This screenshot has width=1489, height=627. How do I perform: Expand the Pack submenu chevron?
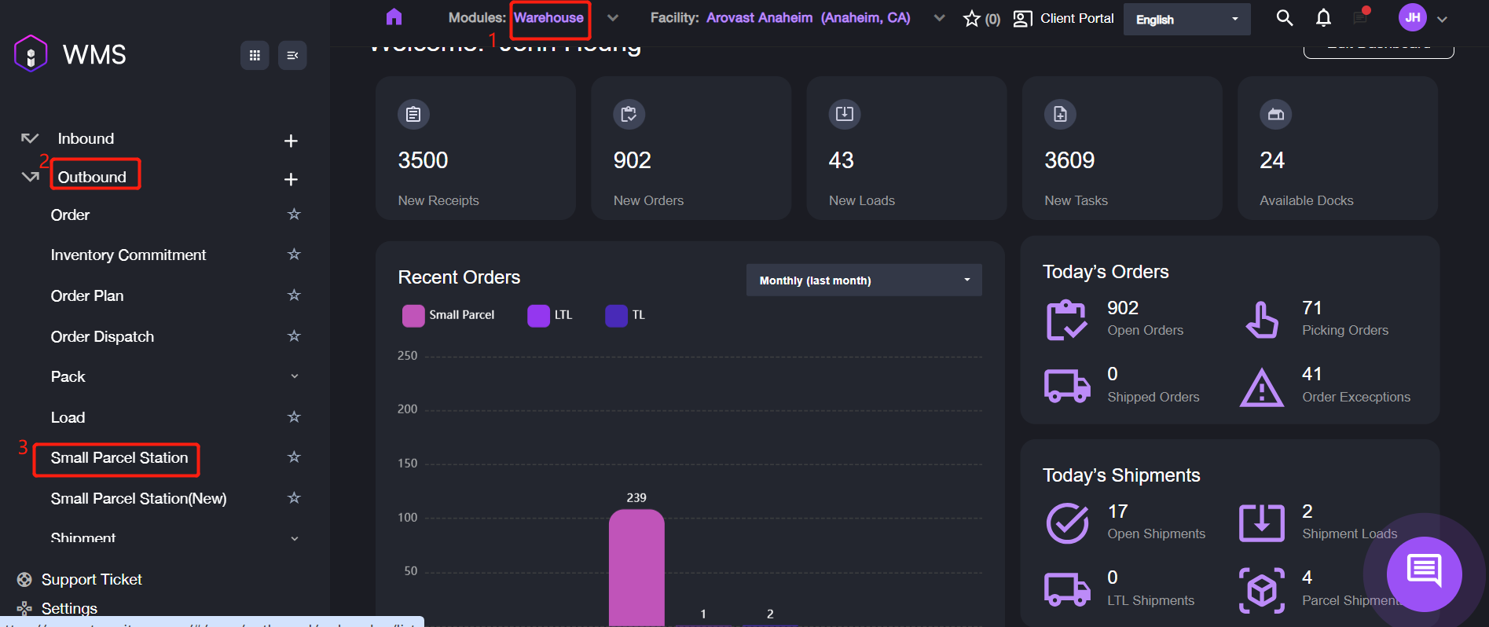point(295,376)
